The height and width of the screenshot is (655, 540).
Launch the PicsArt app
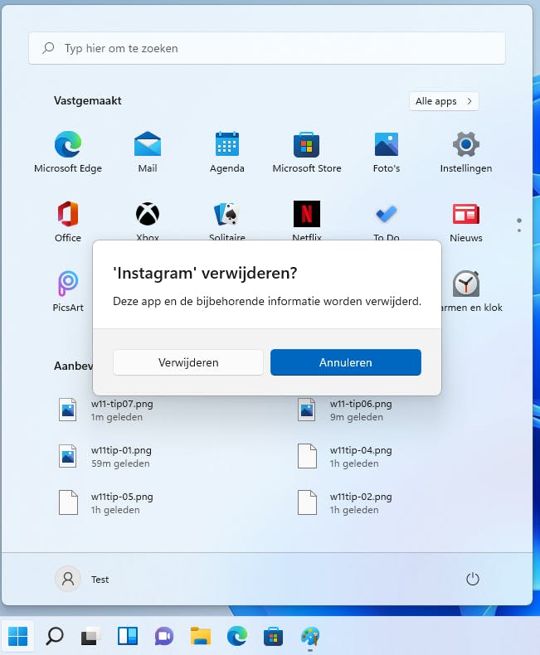[68, 291]
